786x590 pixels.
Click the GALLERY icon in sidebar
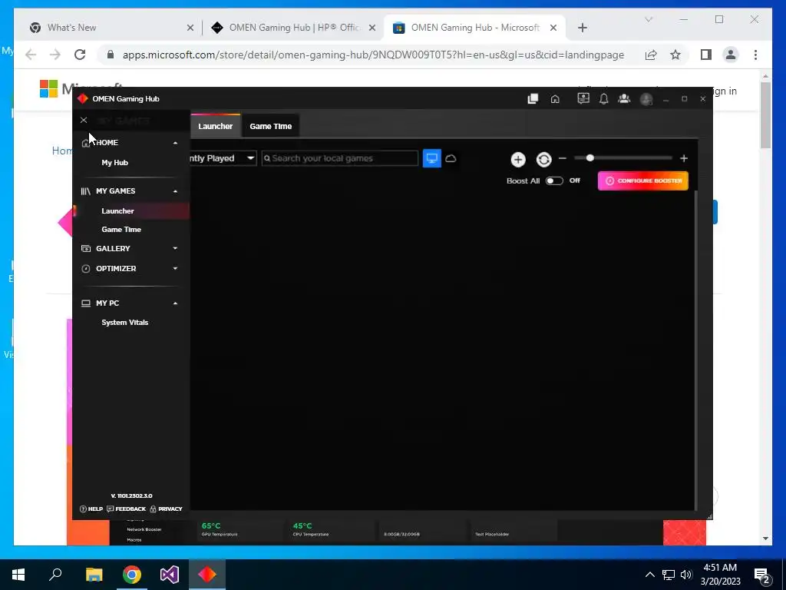click(x=86, y=248)
